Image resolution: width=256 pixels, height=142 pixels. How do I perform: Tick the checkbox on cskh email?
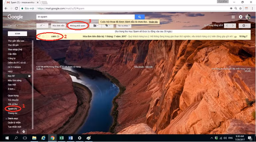click(39, 36)
